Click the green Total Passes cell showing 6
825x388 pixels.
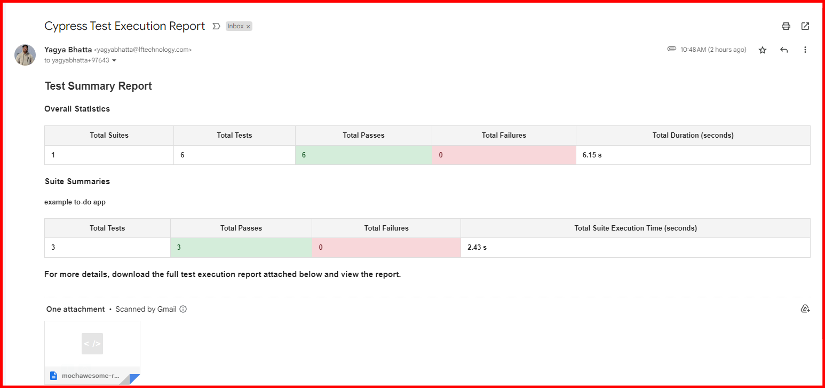(363, 155)
